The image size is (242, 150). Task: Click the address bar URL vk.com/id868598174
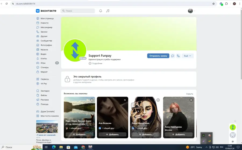tap(26, 4)
